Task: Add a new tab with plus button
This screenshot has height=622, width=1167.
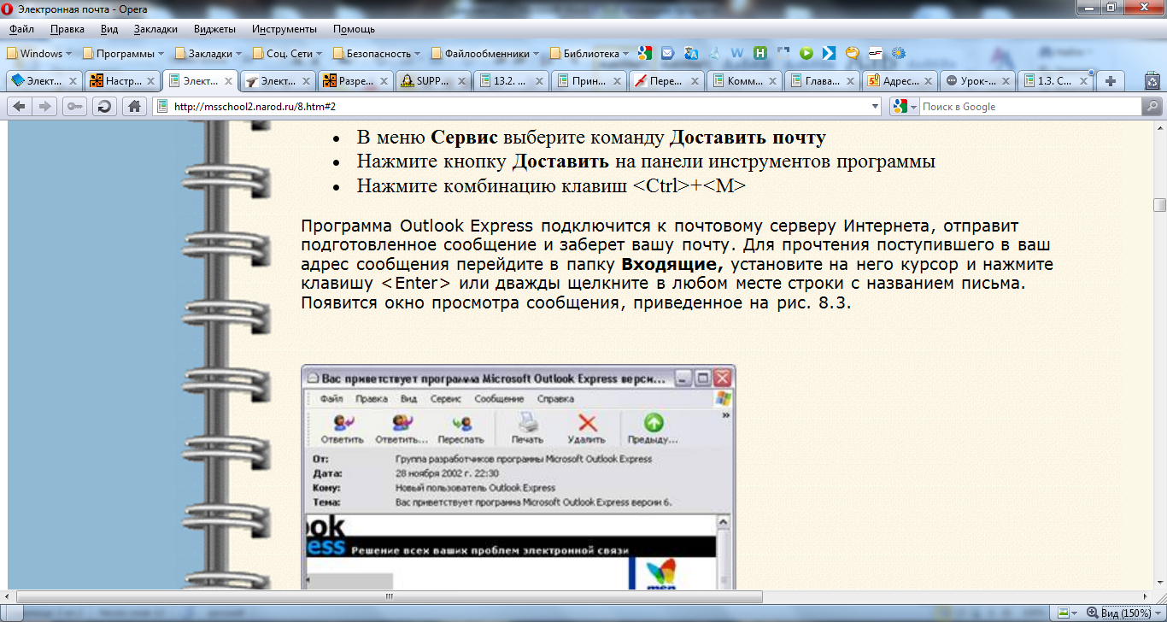Action: point(1111,81)
